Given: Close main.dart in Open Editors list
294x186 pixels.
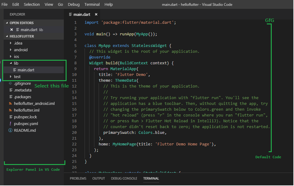Looking at the screenshot, I should point(12,30).
